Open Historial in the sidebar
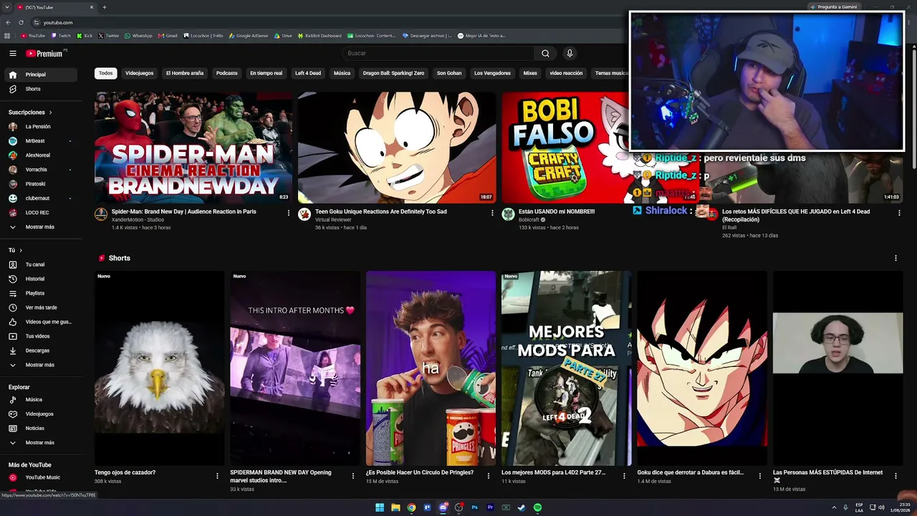This screenshot has width=917, height=516. click(41, 279)
